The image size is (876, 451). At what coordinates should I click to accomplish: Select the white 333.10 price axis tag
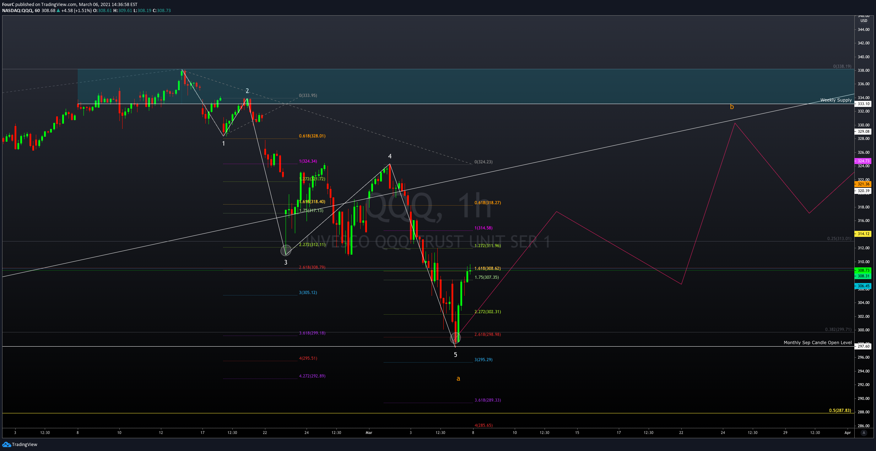click(x=863, y=104)
